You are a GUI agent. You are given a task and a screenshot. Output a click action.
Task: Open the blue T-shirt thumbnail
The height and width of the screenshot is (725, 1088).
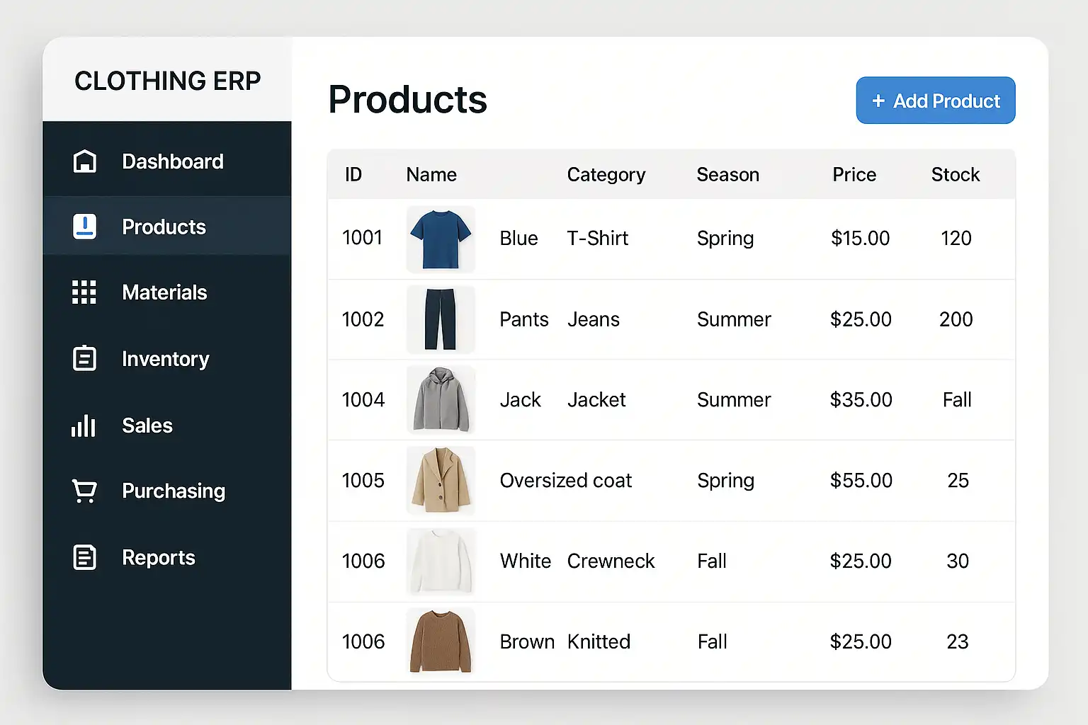441,239
